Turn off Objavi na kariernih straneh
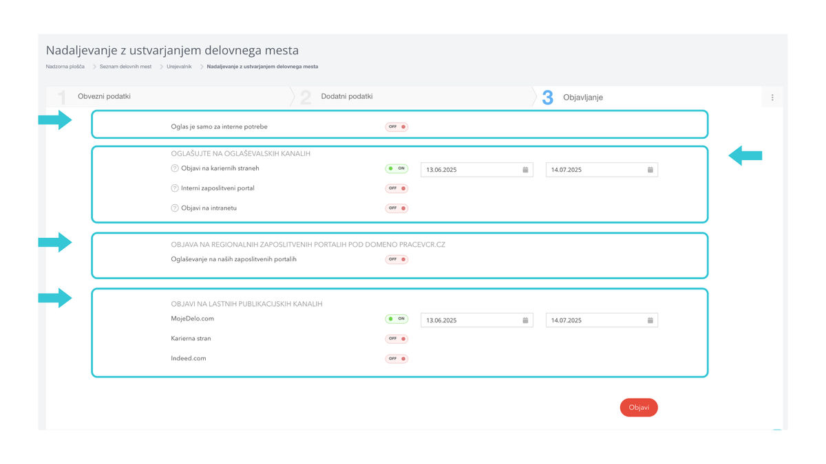The height and width of the screenshot is (464, 826). tap(396, 168)
